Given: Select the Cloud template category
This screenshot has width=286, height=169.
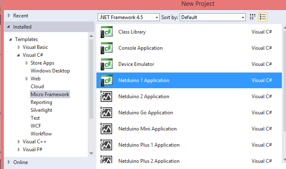Looking at the screenshot, I should click(37, 87).
